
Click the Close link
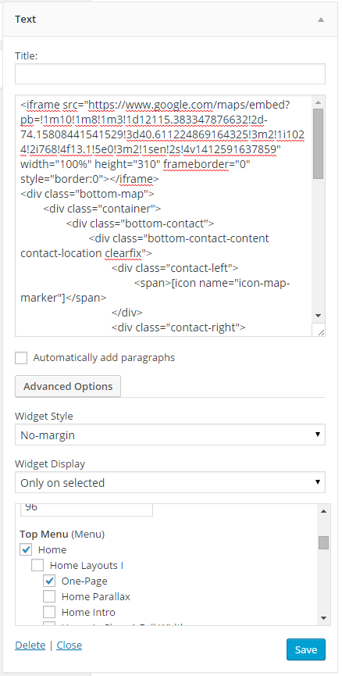pyautogui.click(x=69, y=645)
